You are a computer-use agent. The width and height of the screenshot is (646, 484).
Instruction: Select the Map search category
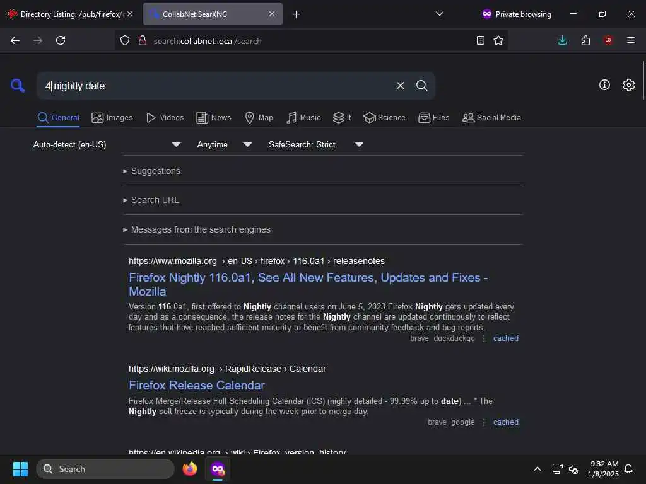tap(259, 118)
